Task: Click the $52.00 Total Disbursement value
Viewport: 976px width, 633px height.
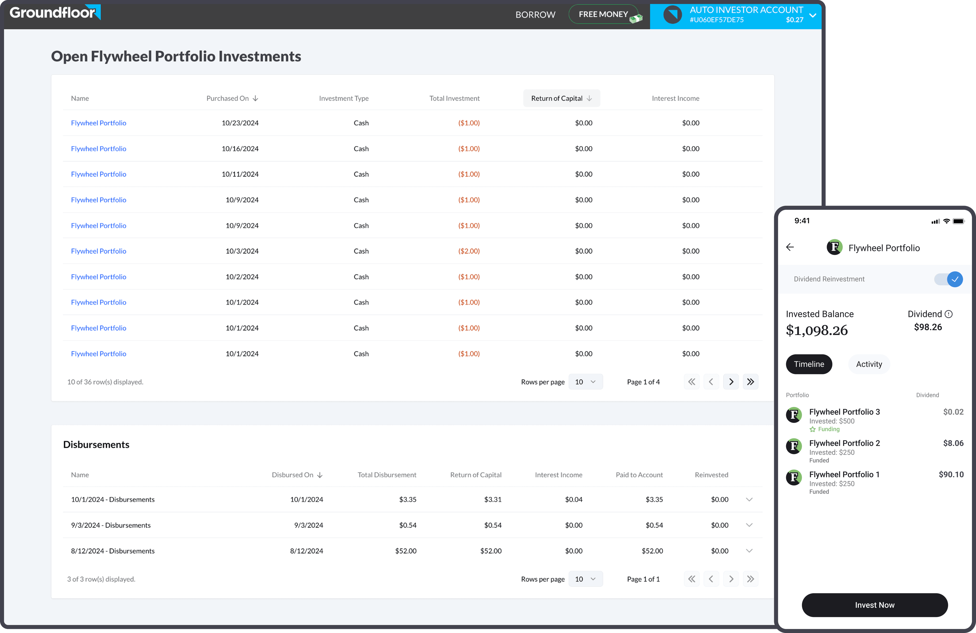Action: pos(406,551)
